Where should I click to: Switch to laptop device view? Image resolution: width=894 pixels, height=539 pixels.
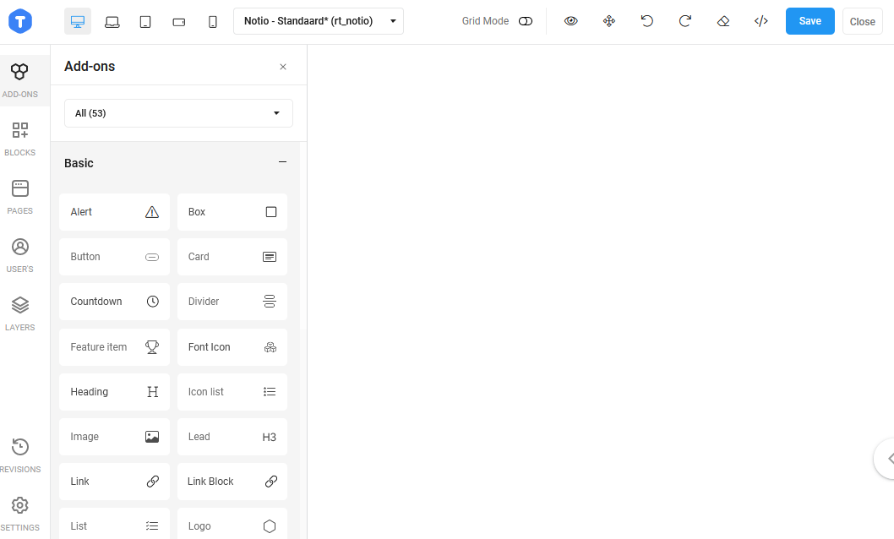[x=112, y=22]
